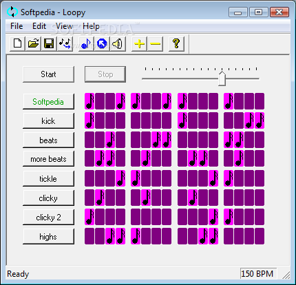
Task: Toggle step 1 in the beats row
Action: click(89, 140)
